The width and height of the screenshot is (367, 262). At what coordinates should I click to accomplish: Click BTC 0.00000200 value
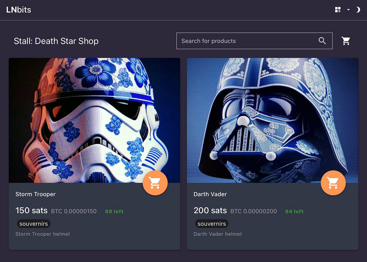click(x=254, y=211)
